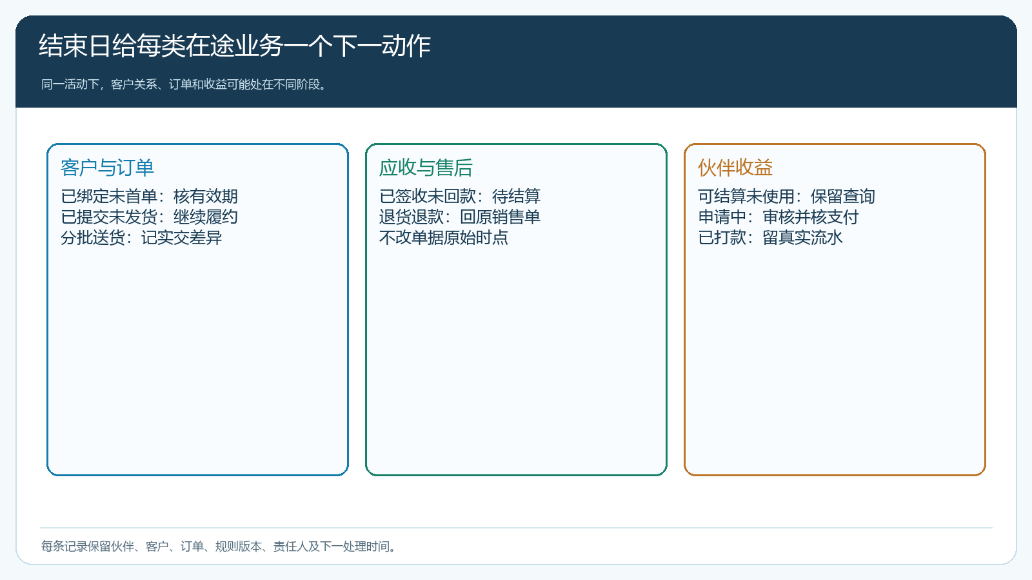Select the line 已提交未发货：继续履约

tap(149, 217)
